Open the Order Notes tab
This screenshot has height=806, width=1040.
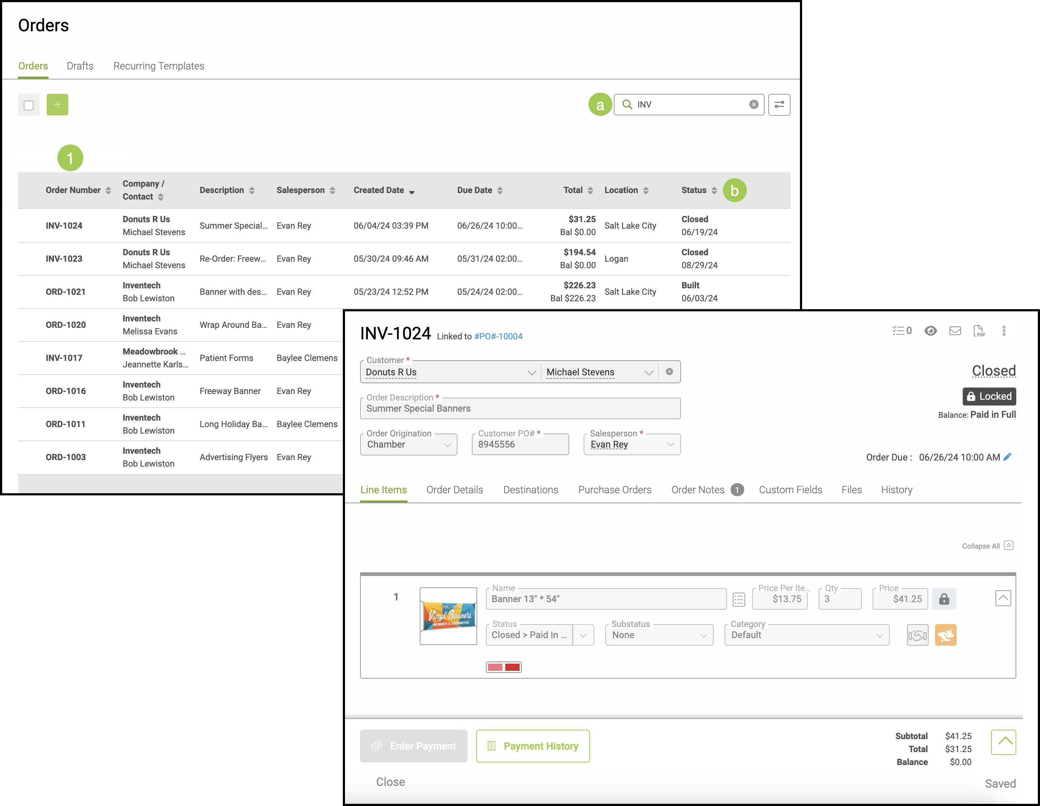(698, 490)
